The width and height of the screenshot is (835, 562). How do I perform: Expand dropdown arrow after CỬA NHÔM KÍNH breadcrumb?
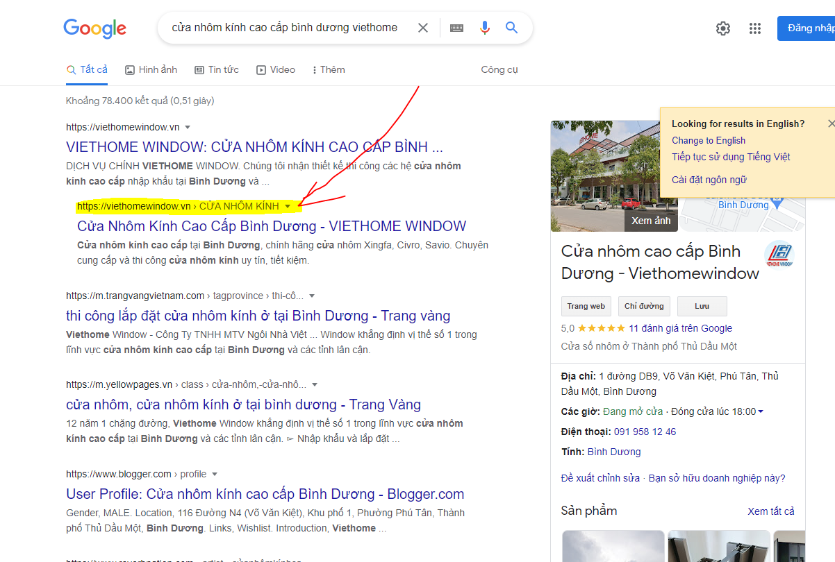[288, 206]
